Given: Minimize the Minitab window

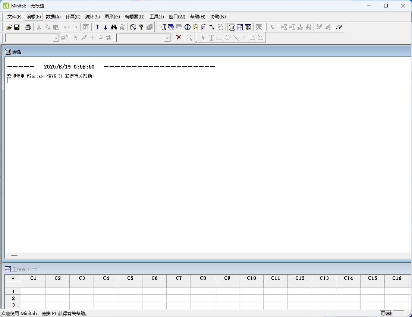Looking at the screenshot, I should coord(369,6).
